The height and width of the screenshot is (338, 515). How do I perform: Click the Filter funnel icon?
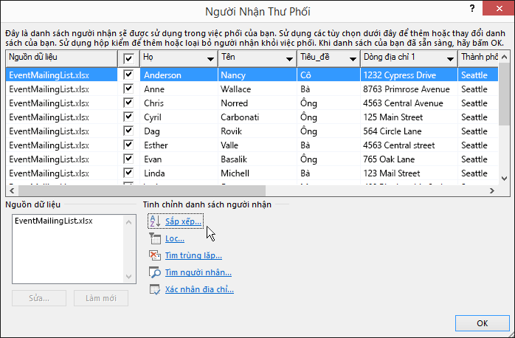(155, 238)
